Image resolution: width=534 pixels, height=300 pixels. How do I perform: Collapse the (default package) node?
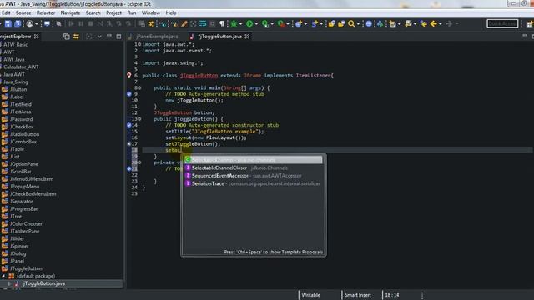(x=3, y=276)
